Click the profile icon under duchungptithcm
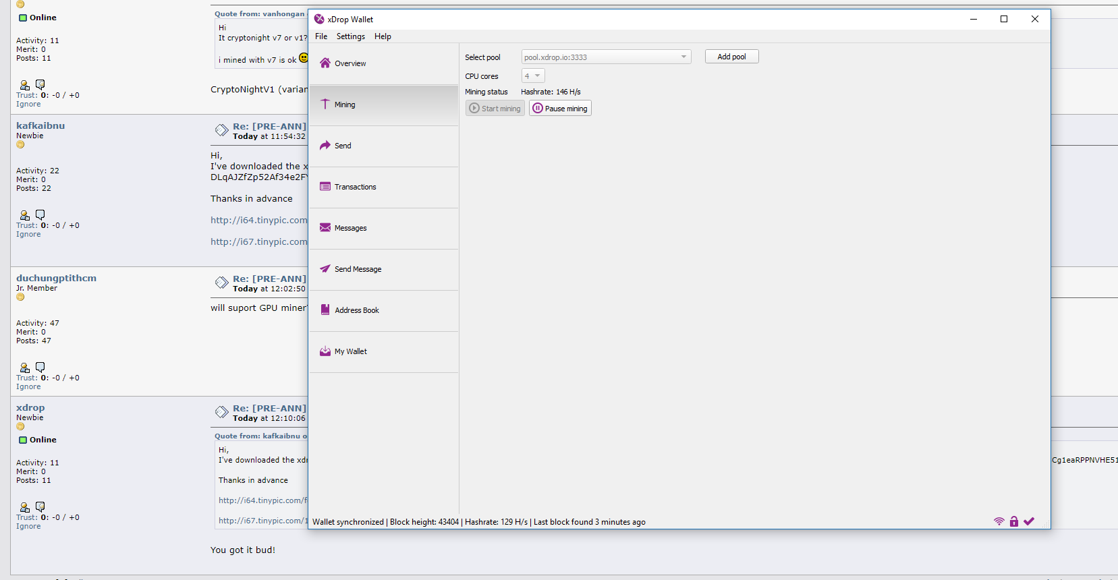1118x580 pixels. [25, 368]
